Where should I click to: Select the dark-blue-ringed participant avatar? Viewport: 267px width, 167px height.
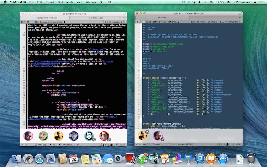74,136
